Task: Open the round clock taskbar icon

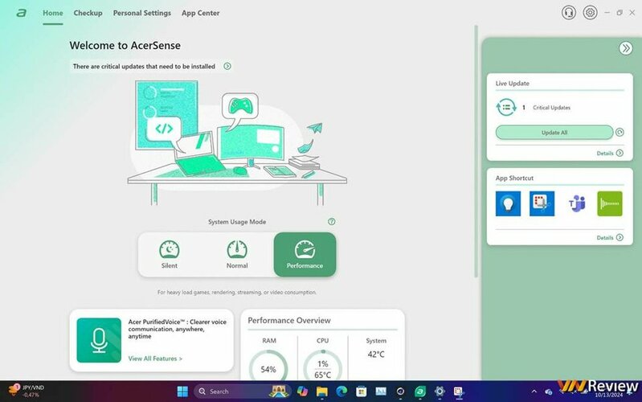Action: click(400, 392)
